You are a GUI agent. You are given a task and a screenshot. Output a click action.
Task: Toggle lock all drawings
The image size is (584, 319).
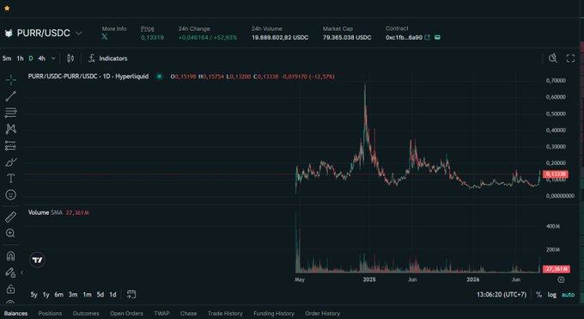point(11,289)
